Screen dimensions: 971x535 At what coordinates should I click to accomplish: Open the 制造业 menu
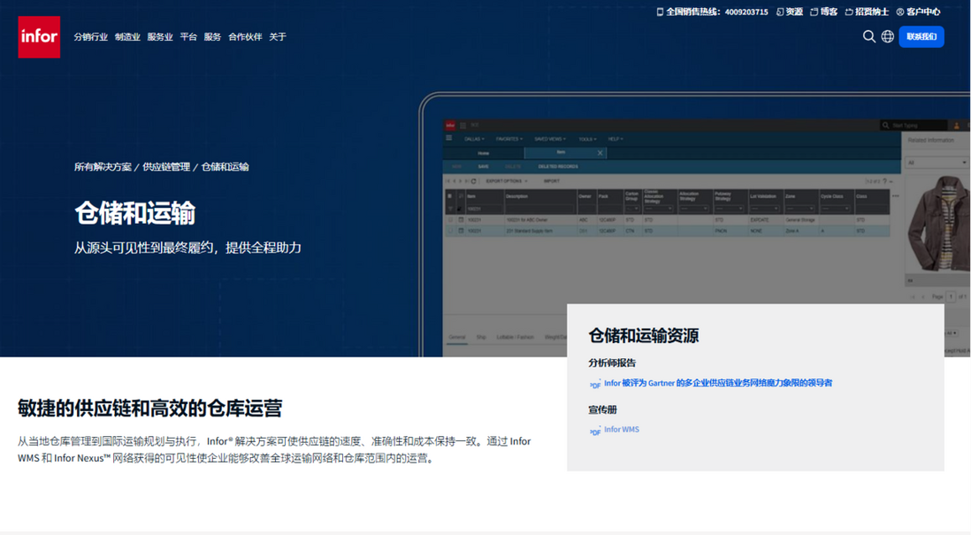point(127,37)
